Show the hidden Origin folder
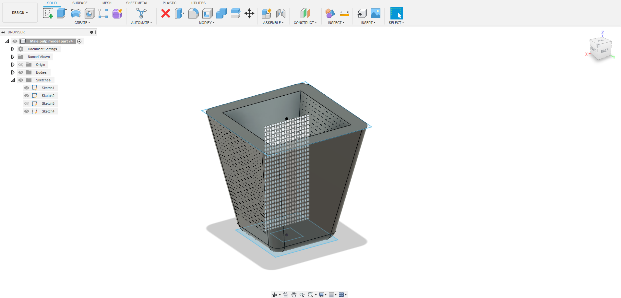 (21, 65)
